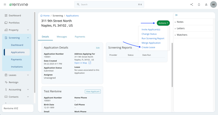Click the Open in Map external-link icon
The width and height of the screenshot is (218, 115).
coord(90,63)
